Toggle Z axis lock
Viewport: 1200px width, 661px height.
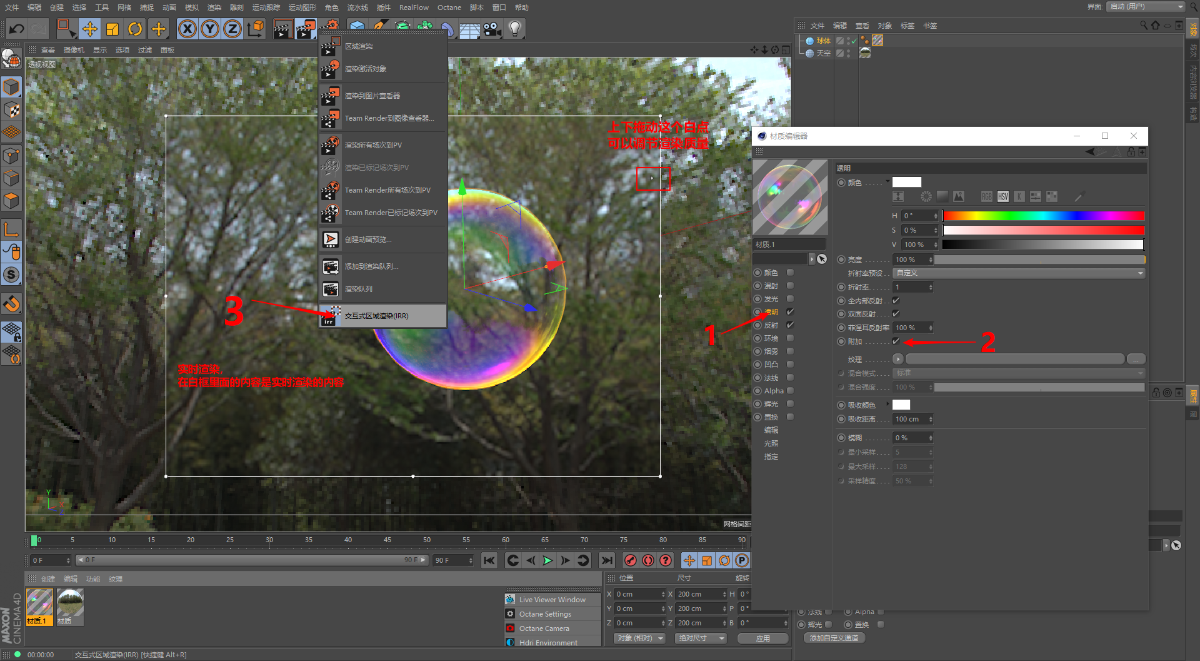(232, 29)
